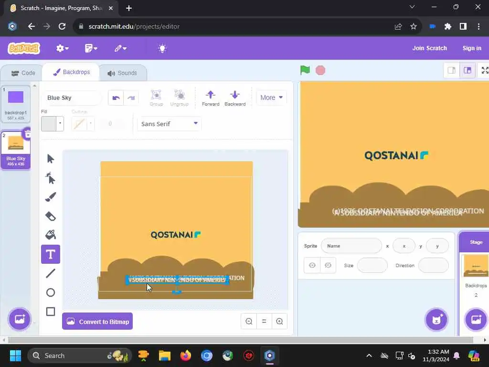Screen dimensions: 489x367
Task: Open Firefox from the taskbar
Action: click(x=186, y=356)
